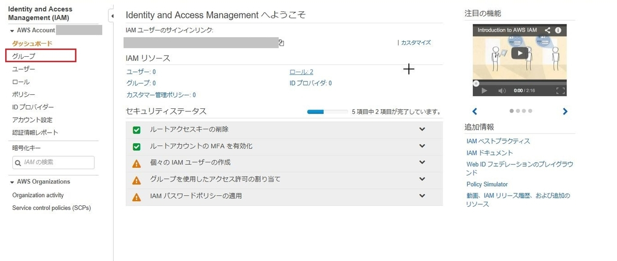The image size is (617, 261).
Task: Click warning icon for グループを使用したアクセス許可の割り当て
Action: [136, 181]
